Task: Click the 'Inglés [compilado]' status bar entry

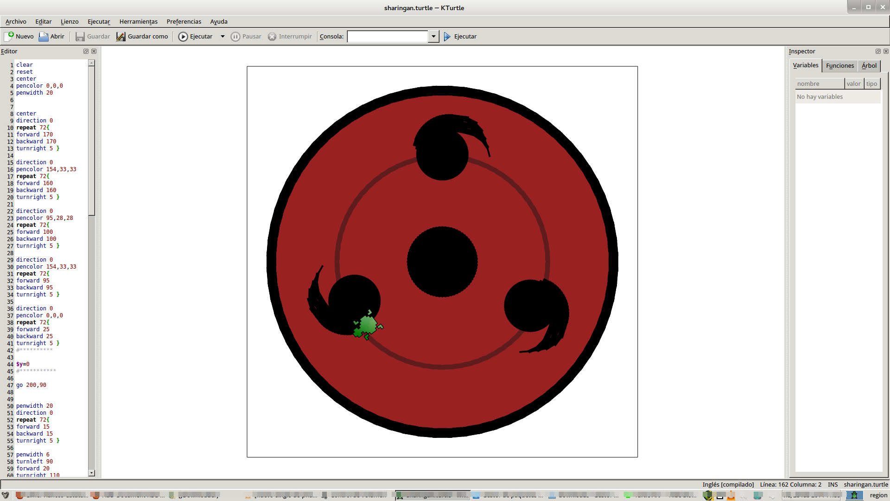Action: tap(728, 484)
